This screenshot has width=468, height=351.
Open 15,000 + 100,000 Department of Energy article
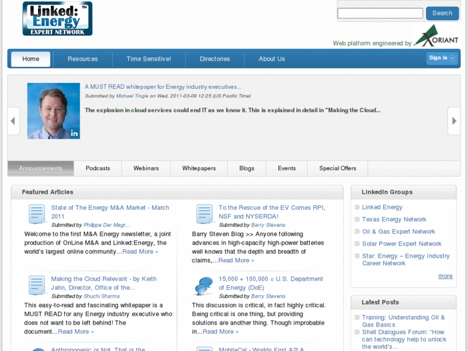tap(271, 283)
